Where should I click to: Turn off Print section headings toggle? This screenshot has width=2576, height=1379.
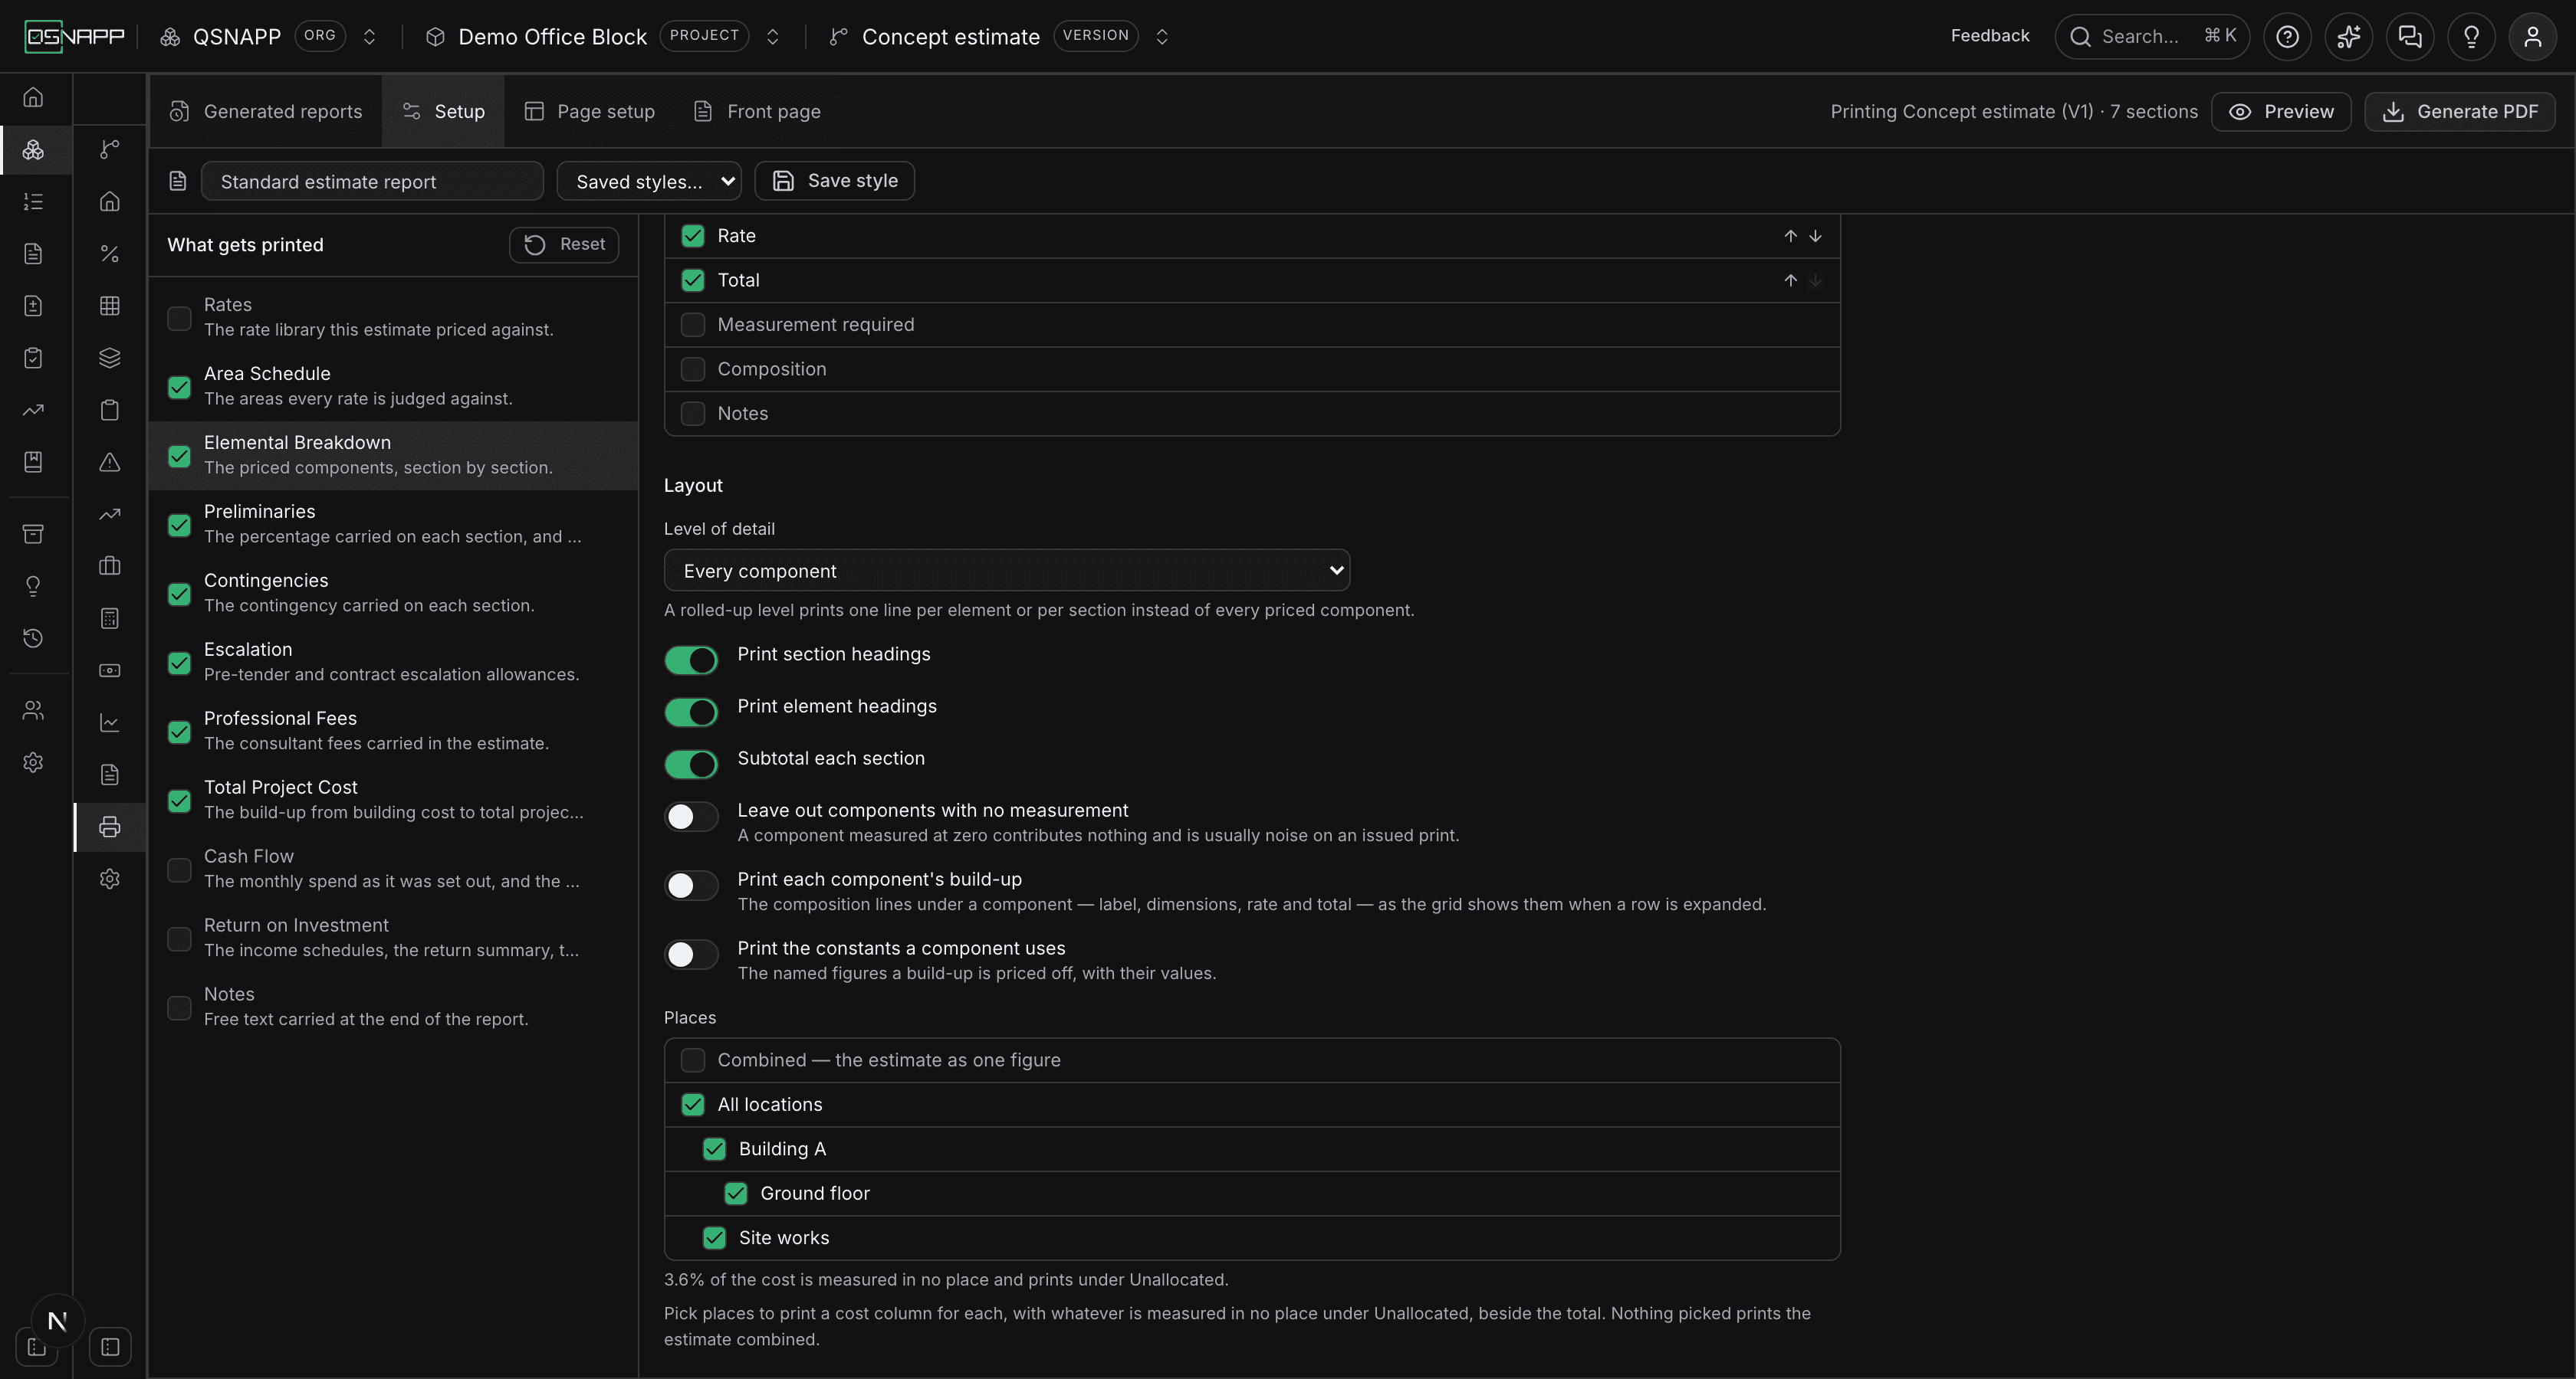coord(691,660)
